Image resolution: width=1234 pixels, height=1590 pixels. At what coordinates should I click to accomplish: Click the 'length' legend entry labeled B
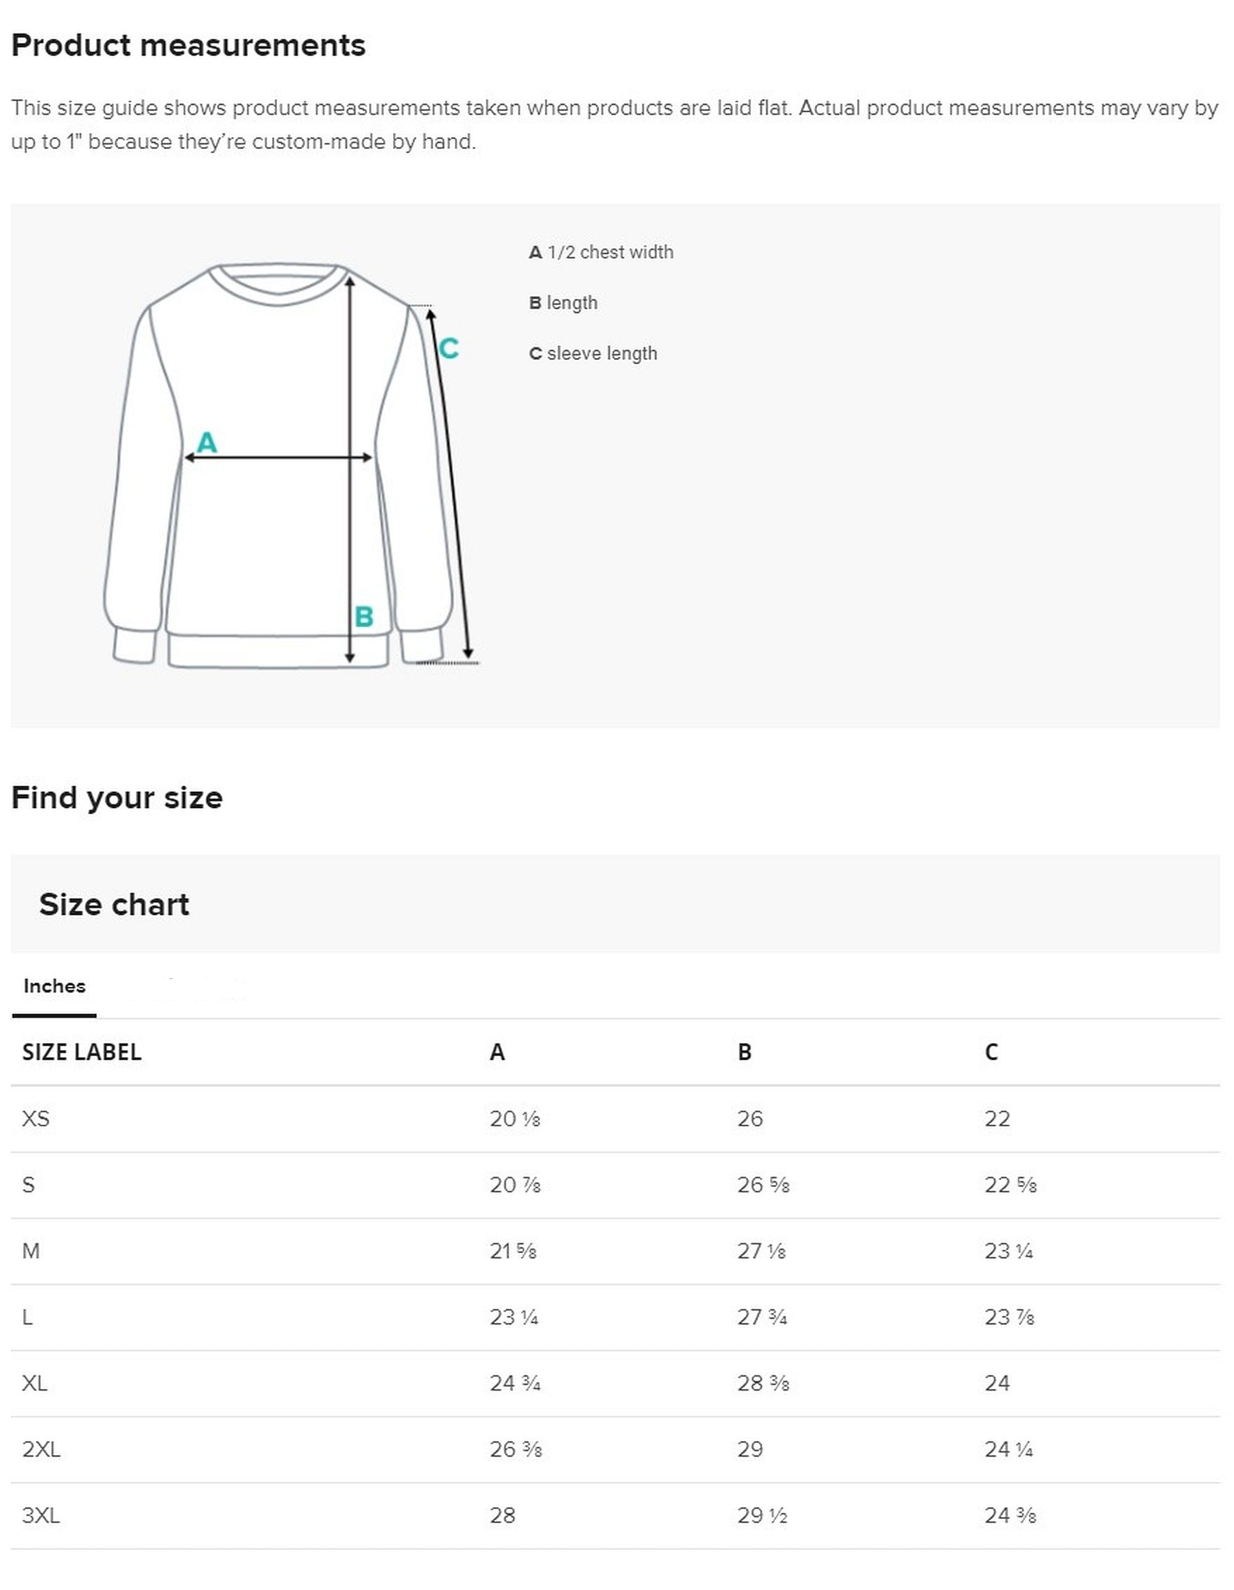pyautogui.click(x=563, y=303)
